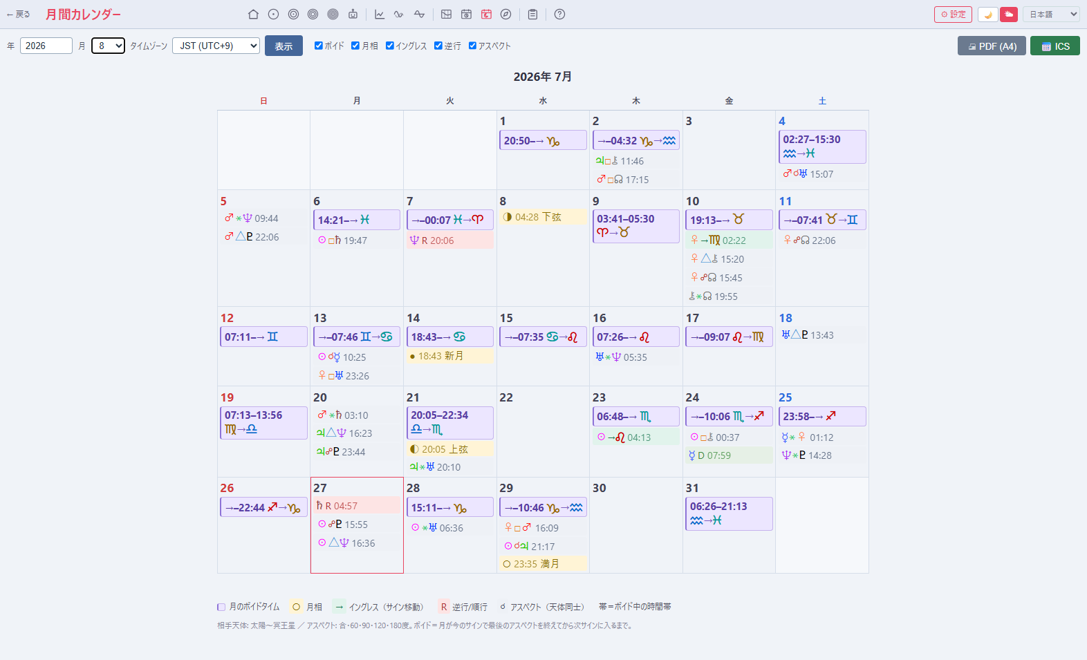Click the year input field 2026
1087x660 pixels.
coord(46,46)
